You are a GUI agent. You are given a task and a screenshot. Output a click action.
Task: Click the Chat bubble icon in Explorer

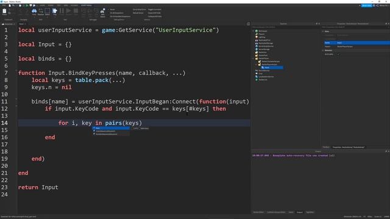[x=257, y=74]
